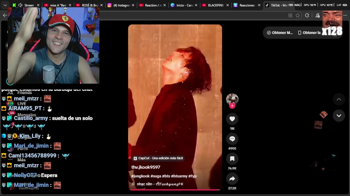Open the #suga hashtag

coord(156,176)
